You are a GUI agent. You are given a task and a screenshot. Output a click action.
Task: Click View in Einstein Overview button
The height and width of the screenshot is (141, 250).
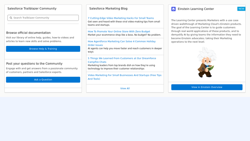[x=207, y=87]
